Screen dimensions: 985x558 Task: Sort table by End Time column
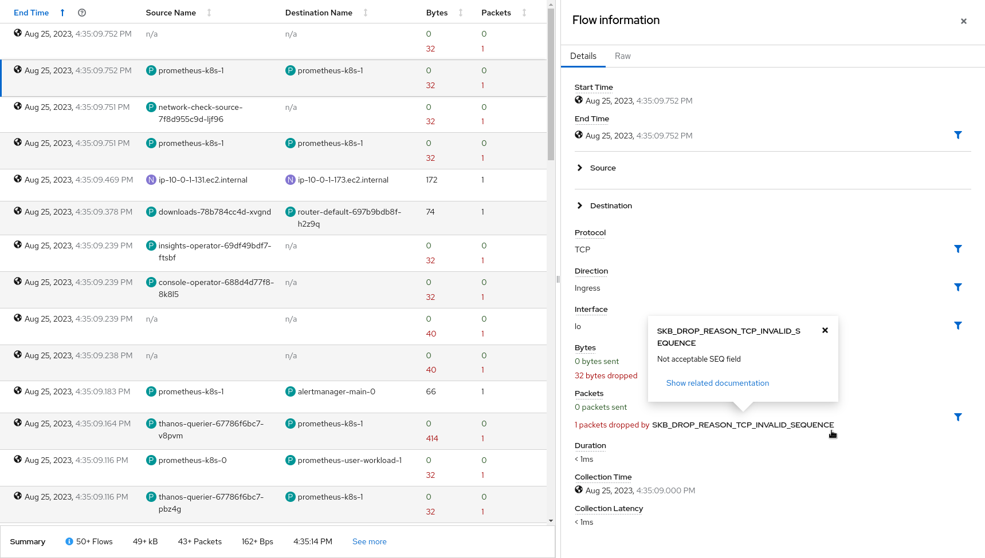(32, 13)
